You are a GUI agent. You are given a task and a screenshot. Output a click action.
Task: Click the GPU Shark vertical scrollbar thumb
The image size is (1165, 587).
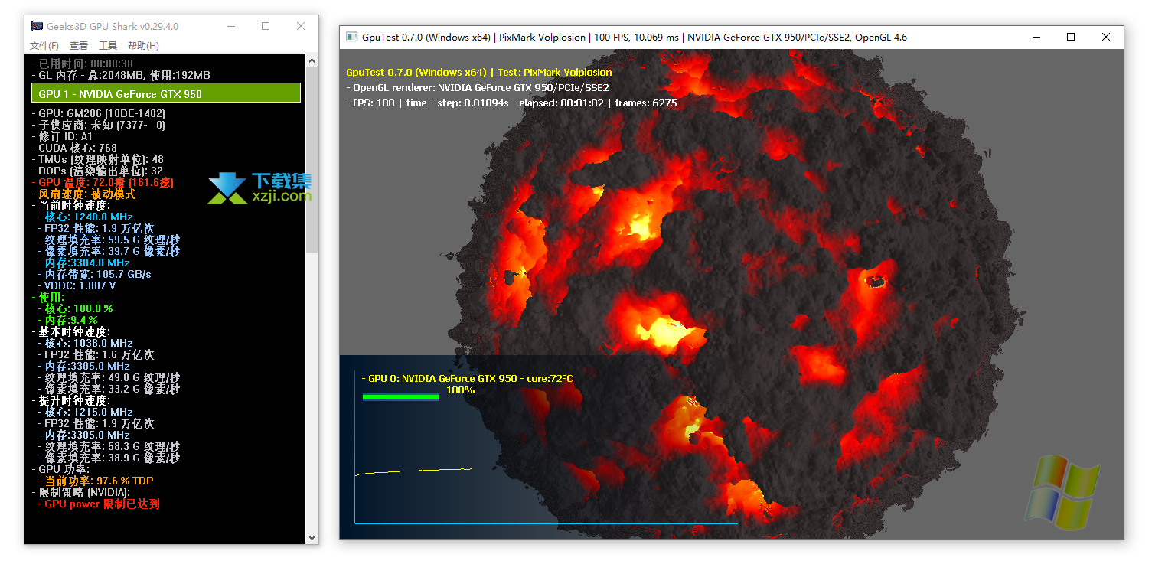(x=312, y=159)
